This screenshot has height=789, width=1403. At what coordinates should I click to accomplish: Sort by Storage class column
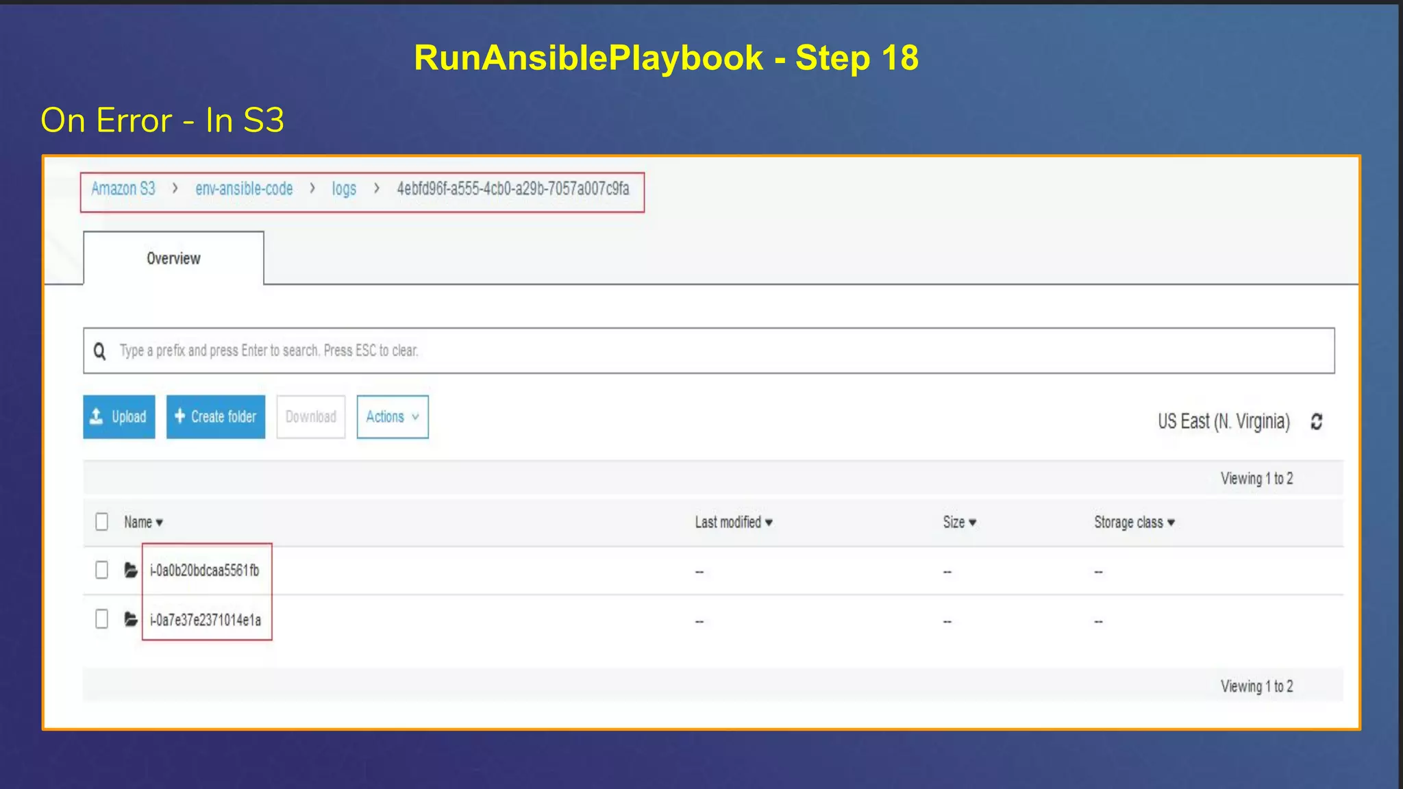pyautogui.click(x=1134, y=522)
